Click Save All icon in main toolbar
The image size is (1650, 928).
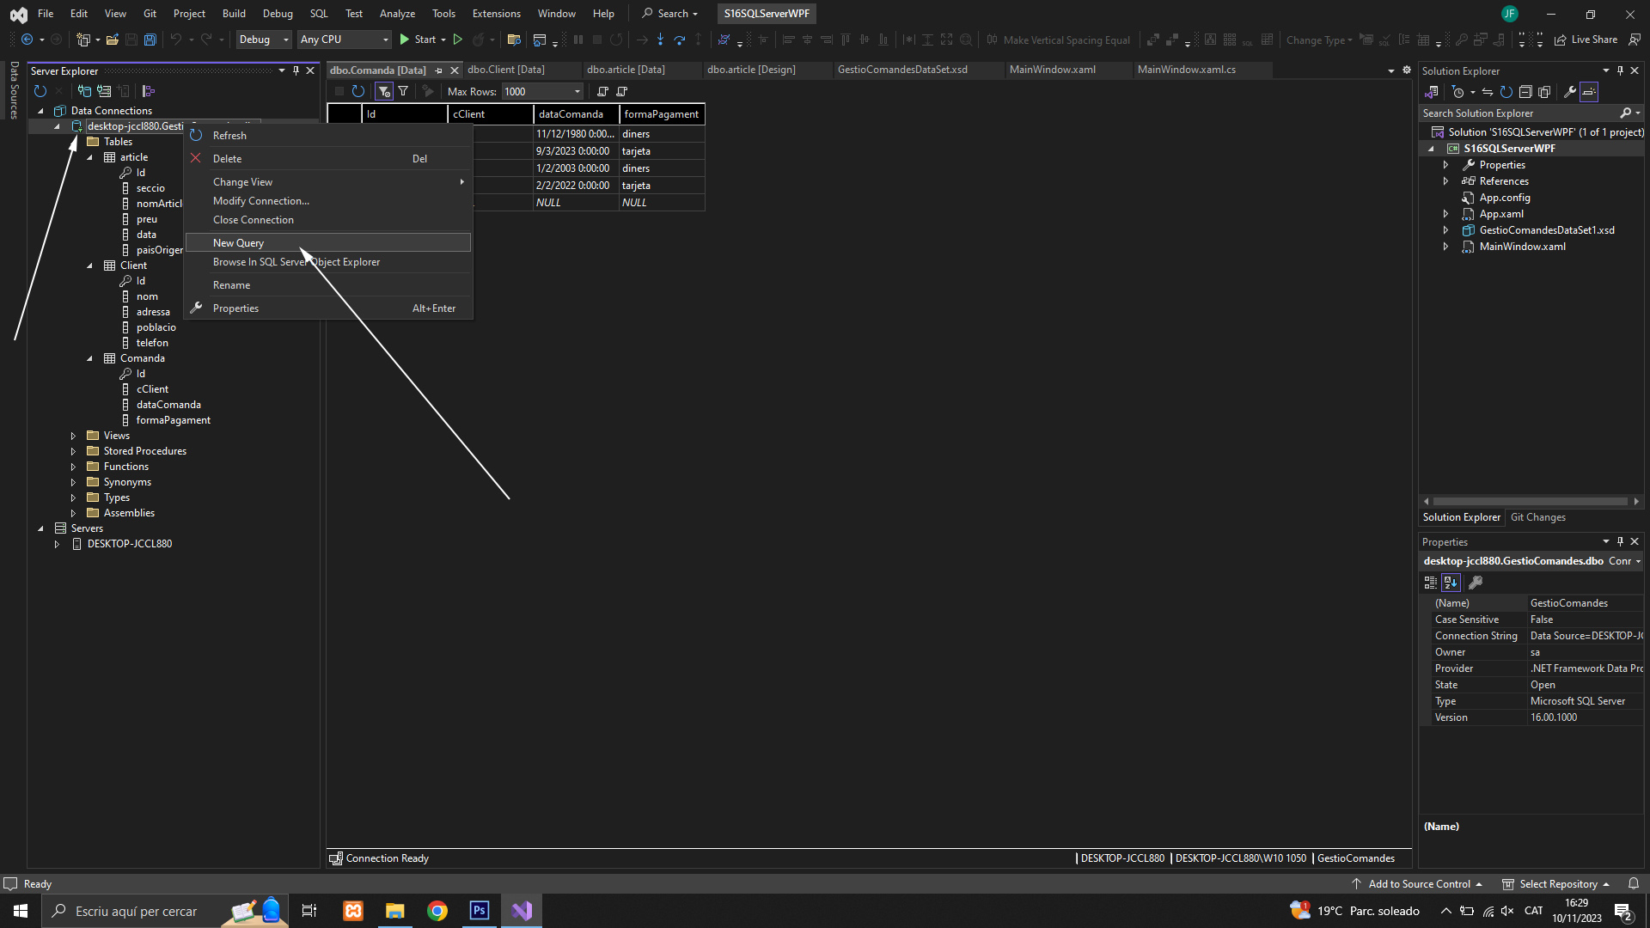pos(150,40)
